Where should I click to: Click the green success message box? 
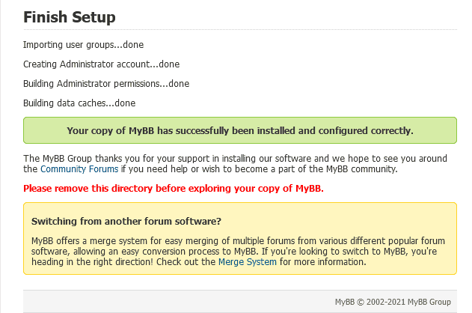pos(240,130)
